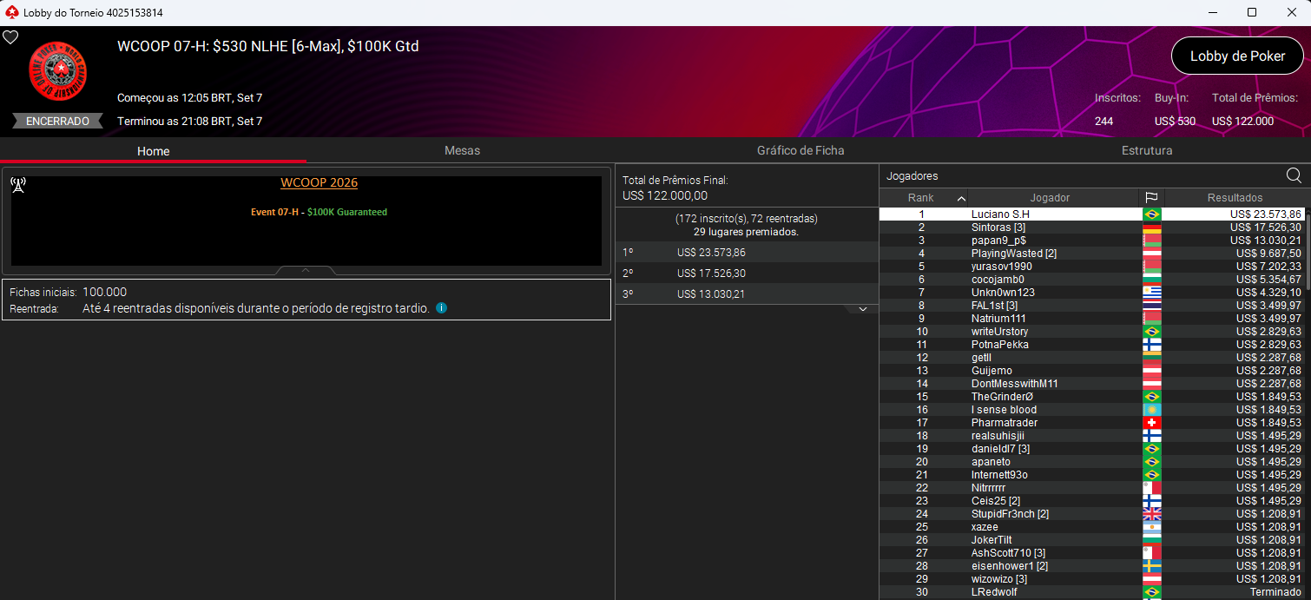This screenshot has width=1311, height=600.
Task: Click the flag next to Sintoras [3]
Action: tap(1152, 227)
